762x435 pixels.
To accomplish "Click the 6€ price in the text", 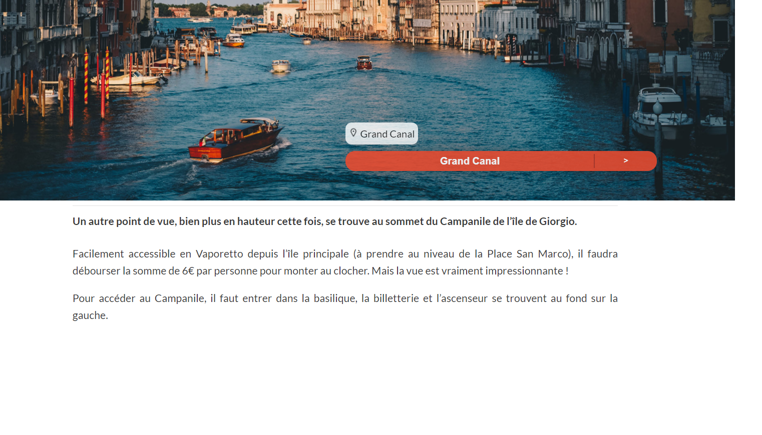I will pos(188,271).
